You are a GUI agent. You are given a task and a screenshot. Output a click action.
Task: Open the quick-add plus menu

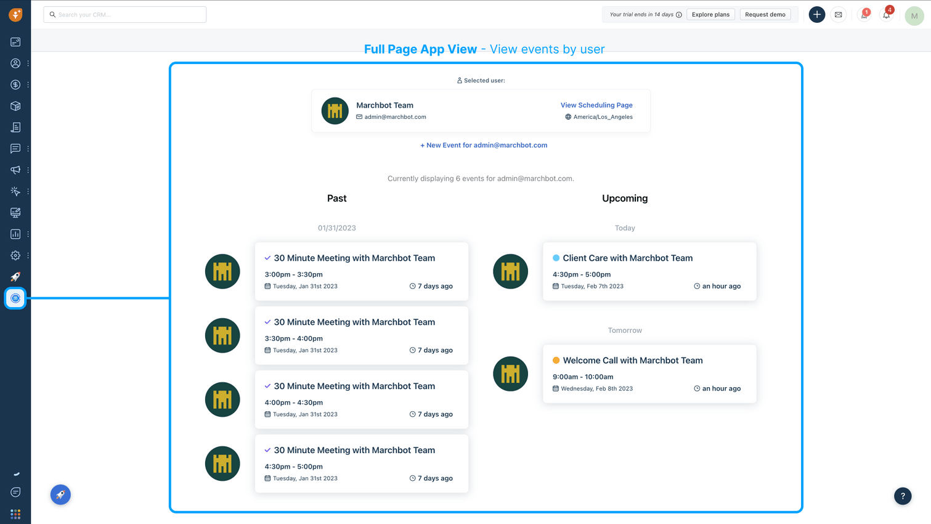click(816, 14)
